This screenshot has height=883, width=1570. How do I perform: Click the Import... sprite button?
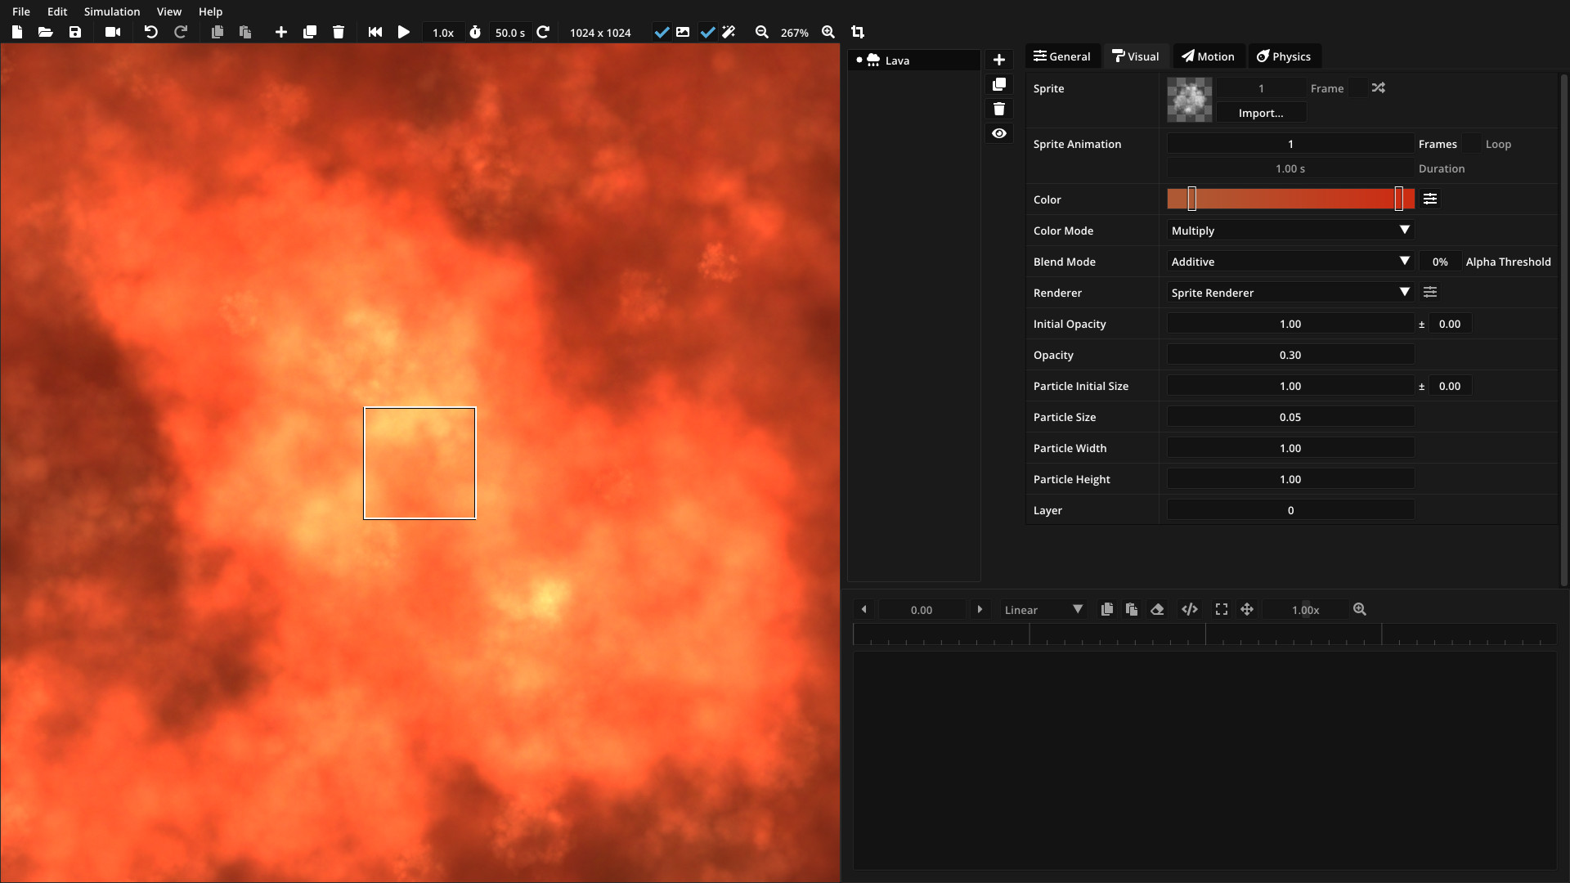1260,113
